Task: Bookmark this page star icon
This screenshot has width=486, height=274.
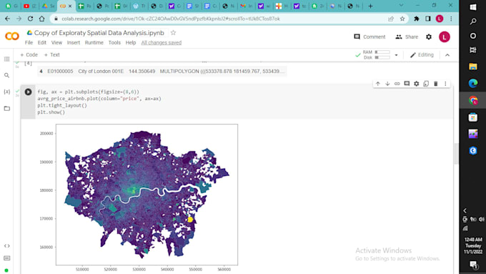Action: pos(402,19)
